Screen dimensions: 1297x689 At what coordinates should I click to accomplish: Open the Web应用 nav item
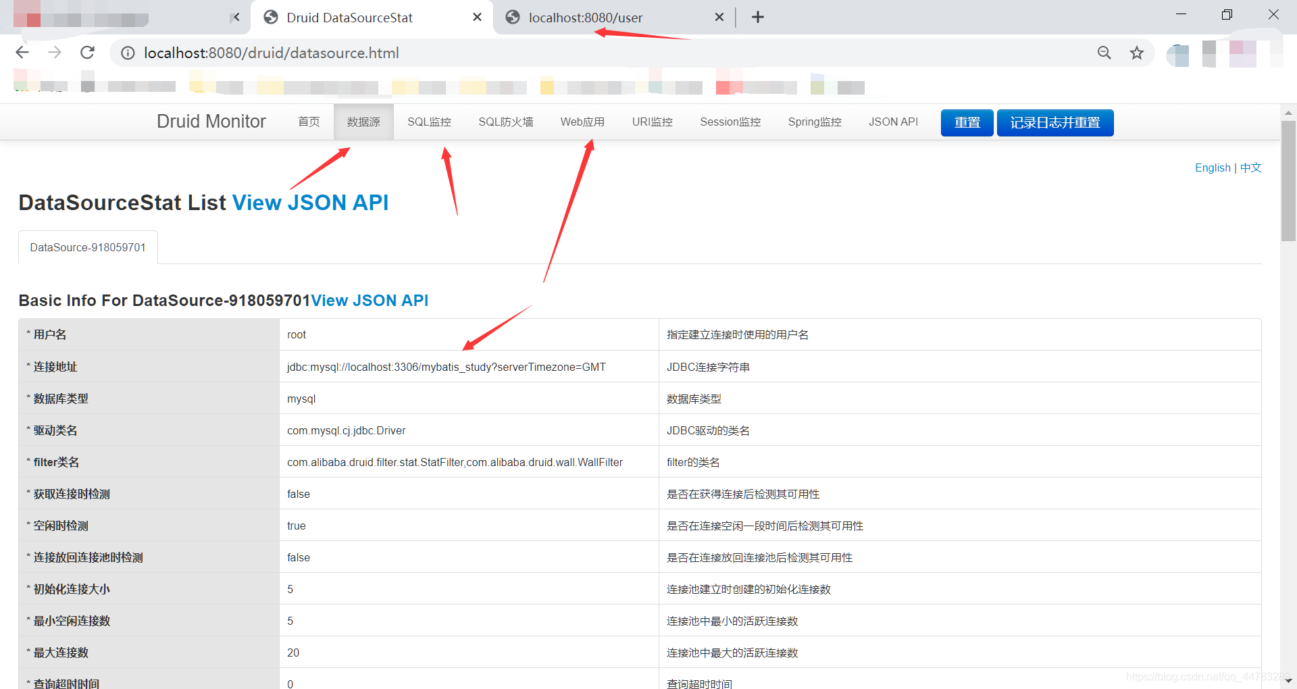coord(582,122)
